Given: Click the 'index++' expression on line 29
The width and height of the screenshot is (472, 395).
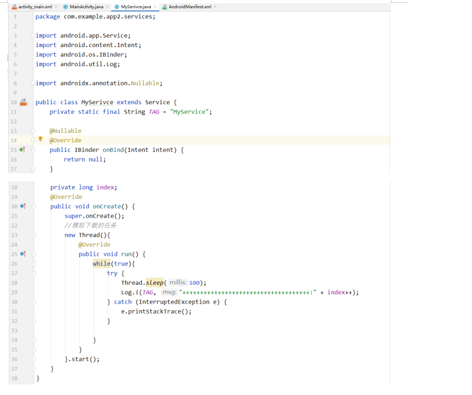Looking at the screenshot, I should pyautogui.click(x=339, y=292).
